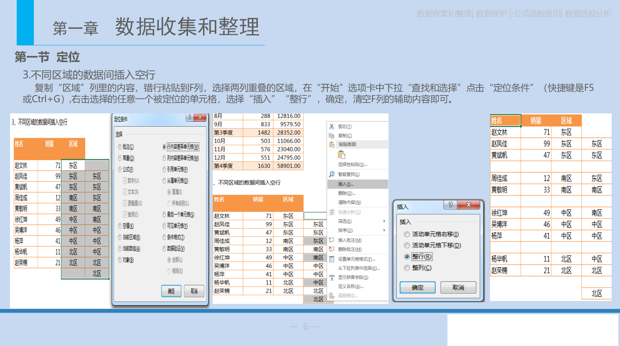Click the page number 6 footer
This screenshot has height=346, width=620.
pyautogui.click(x=305, y=326)
